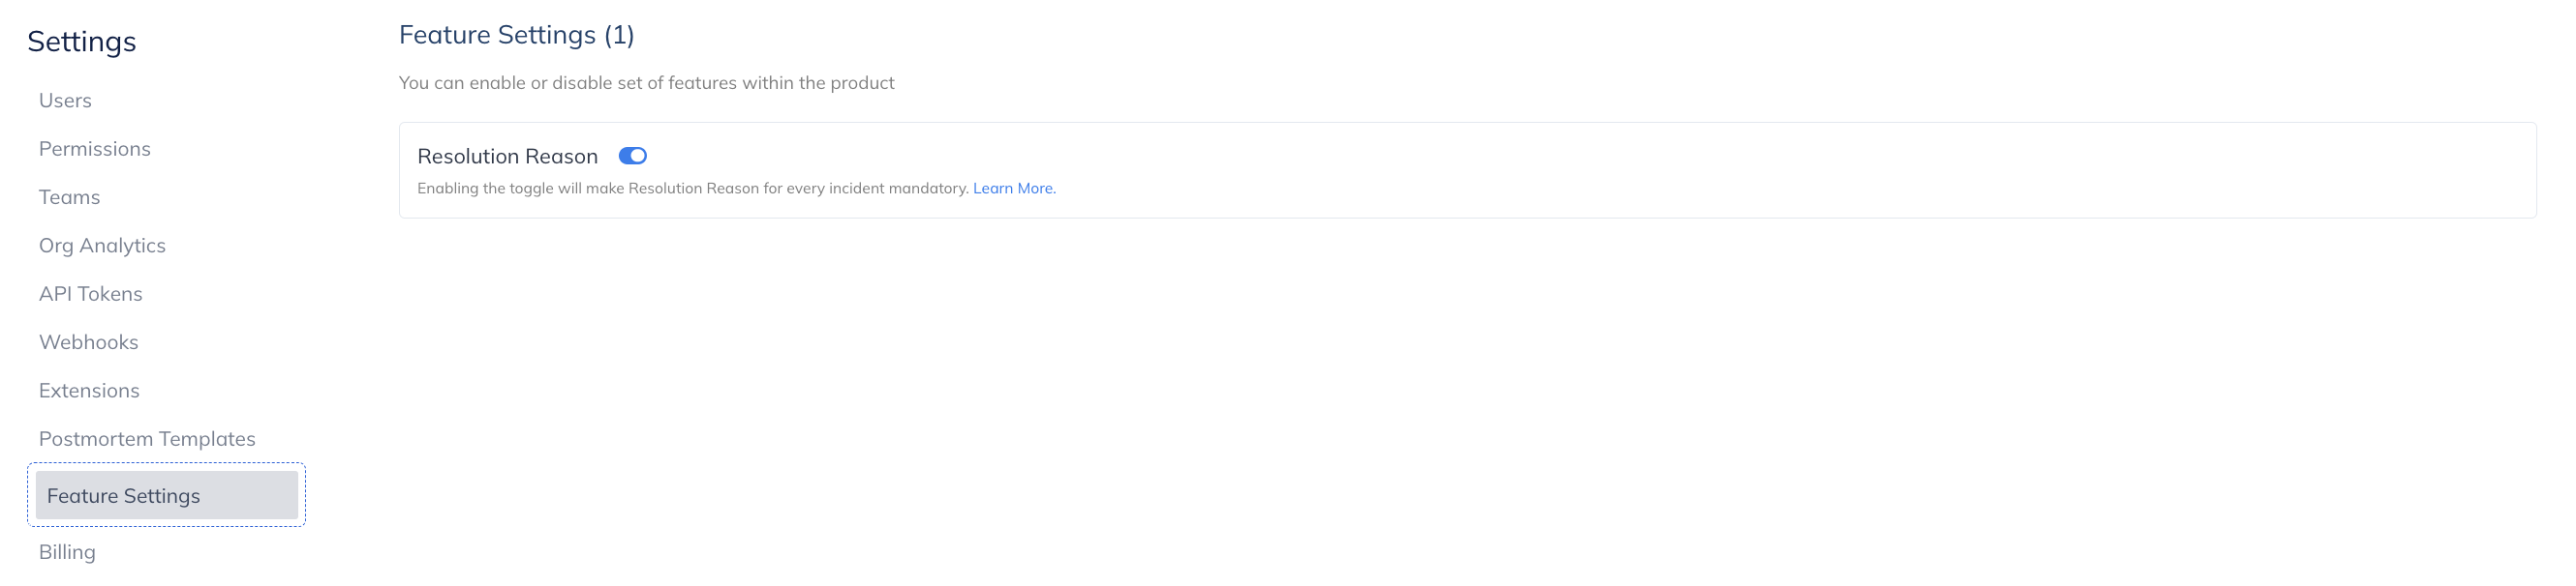
Task: Open Users settings page
Action: [x=65, y=101]
